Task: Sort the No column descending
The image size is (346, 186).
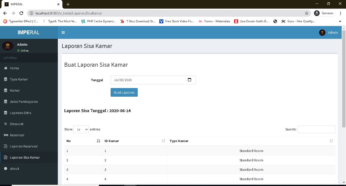Action: 98,141
